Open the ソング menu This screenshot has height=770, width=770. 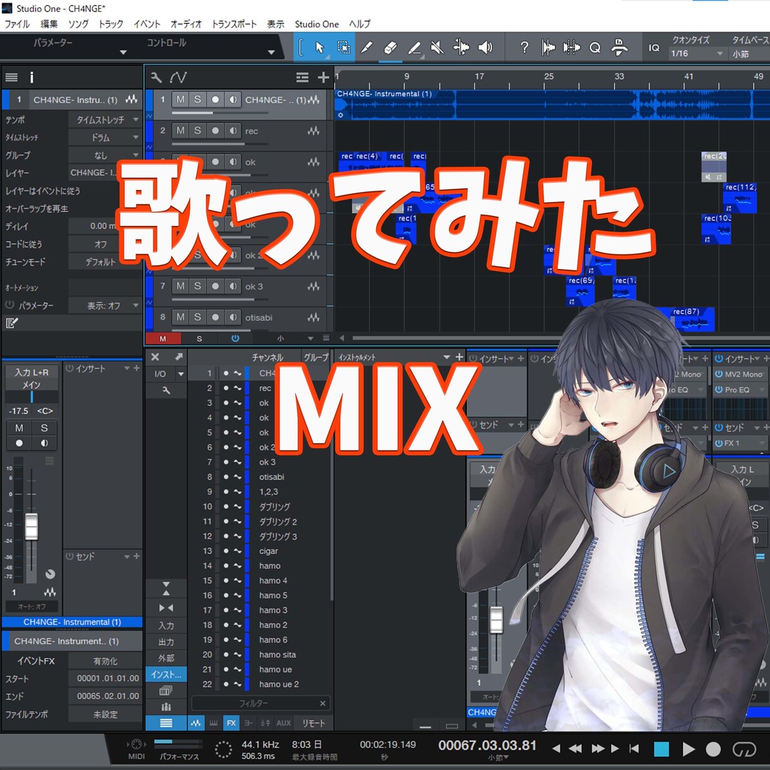78,24
